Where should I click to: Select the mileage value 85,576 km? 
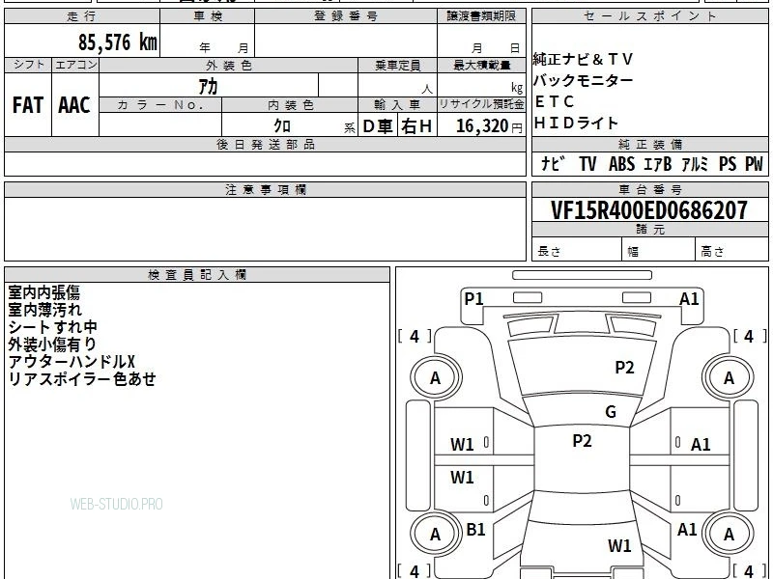point(117,42)
